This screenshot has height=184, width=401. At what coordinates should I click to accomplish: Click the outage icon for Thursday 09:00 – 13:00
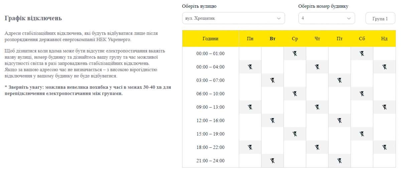(317, 107)
